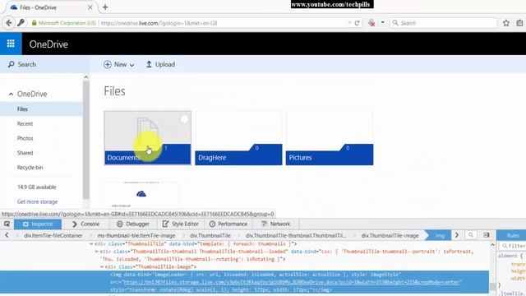Click the OneDrive search box
Screen dimensions: 526x296
(x=45, y=64)
